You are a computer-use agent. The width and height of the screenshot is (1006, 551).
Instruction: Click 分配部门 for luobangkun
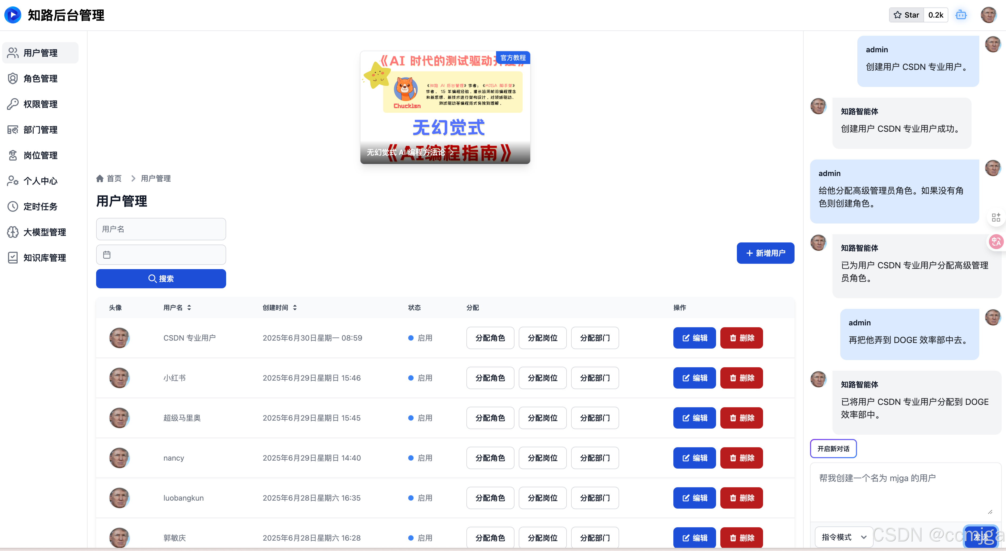pos(595,498)
